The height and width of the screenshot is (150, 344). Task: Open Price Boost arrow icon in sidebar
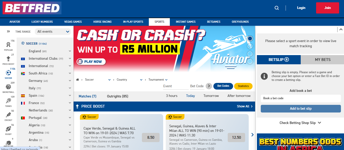(x=8, y=59)
